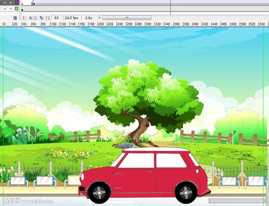
Task: Click the 24.0 fps frame rate field
Action: click(71, 18)
